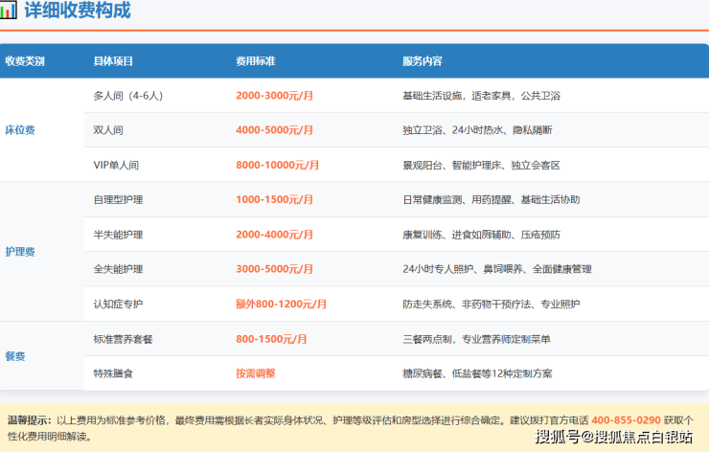
Task: Select the 床位费 category cell
Action: click(x=20, y=130)
